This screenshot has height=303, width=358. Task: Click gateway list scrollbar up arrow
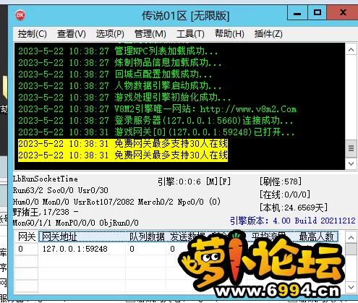[351, 237]
